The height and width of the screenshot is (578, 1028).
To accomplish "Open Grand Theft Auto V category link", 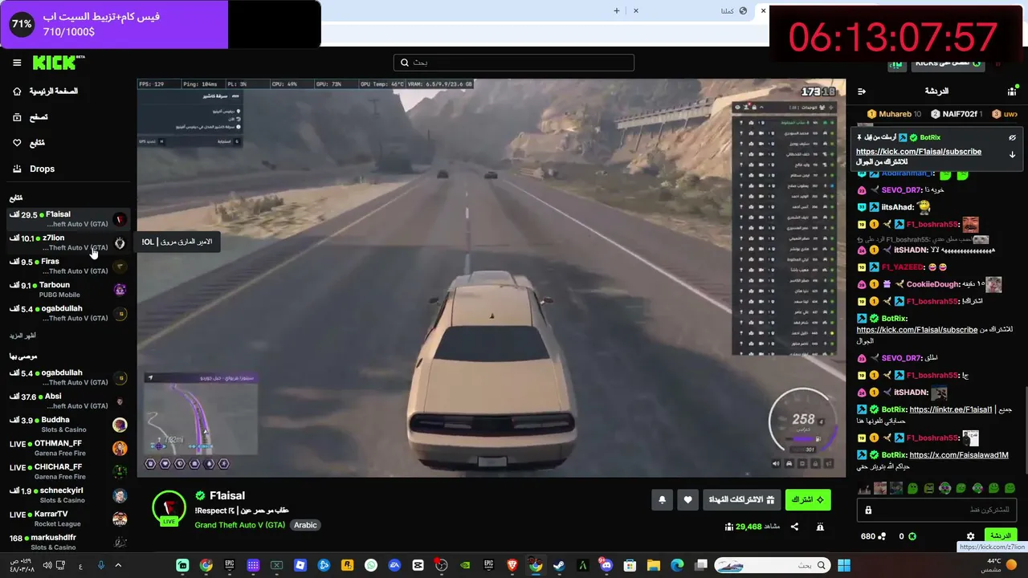I will [x=240, y=525].
